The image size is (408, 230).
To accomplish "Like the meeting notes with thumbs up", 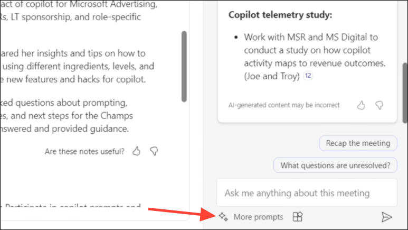I will tap(136, 151).
